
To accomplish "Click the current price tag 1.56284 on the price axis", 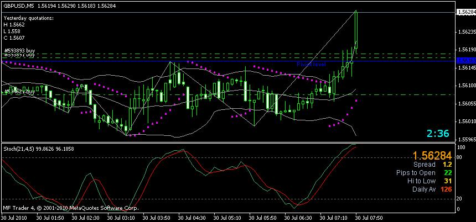I will (x=465, y=12).
